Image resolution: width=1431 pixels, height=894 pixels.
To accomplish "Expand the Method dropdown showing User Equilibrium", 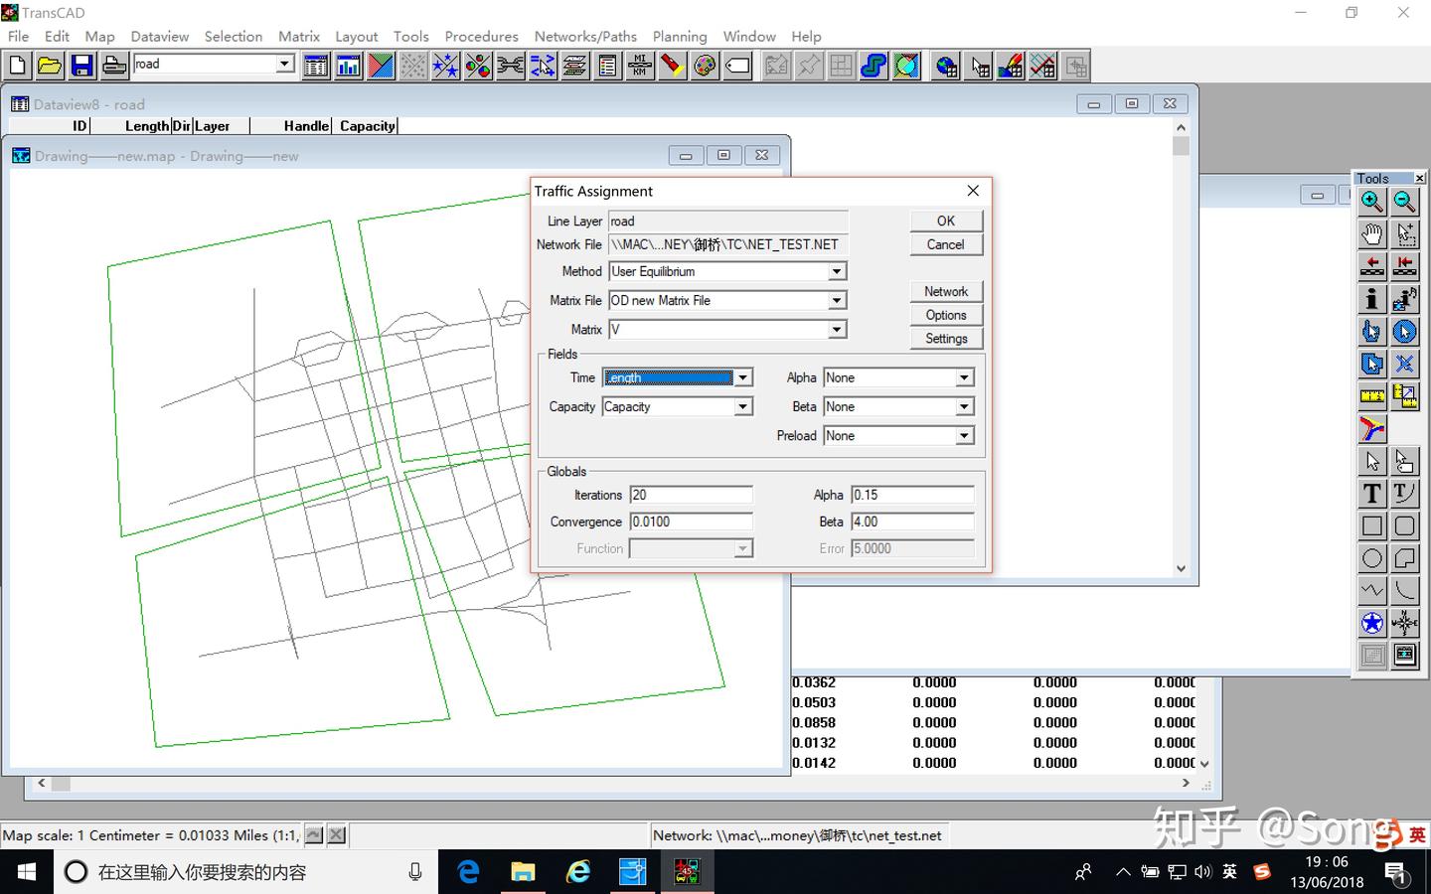I will [837, 271].
